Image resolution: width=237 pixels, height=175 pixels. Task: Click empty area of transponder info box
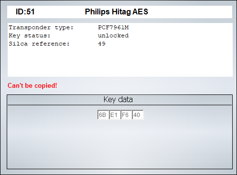coord(120,62)
